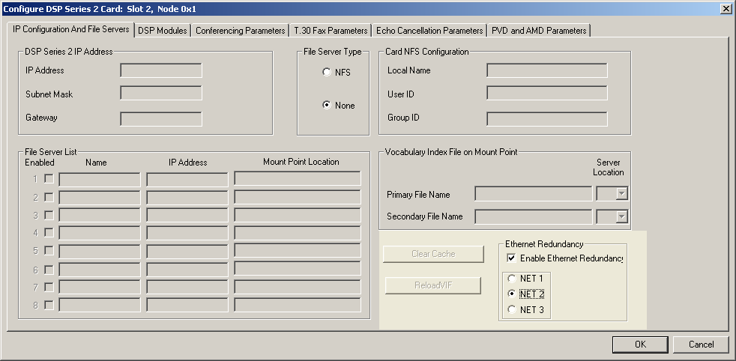Pick the NET 2 radio option
736x361 pixels.
pyautogui.click(x=512, y=294)
